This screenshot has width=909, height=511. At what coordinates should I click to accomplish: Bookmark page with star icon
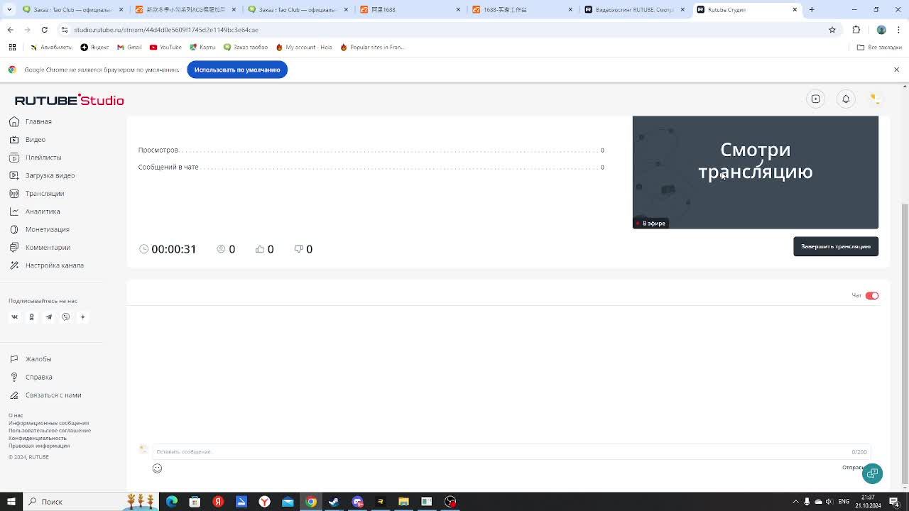[x=832, y=30]
